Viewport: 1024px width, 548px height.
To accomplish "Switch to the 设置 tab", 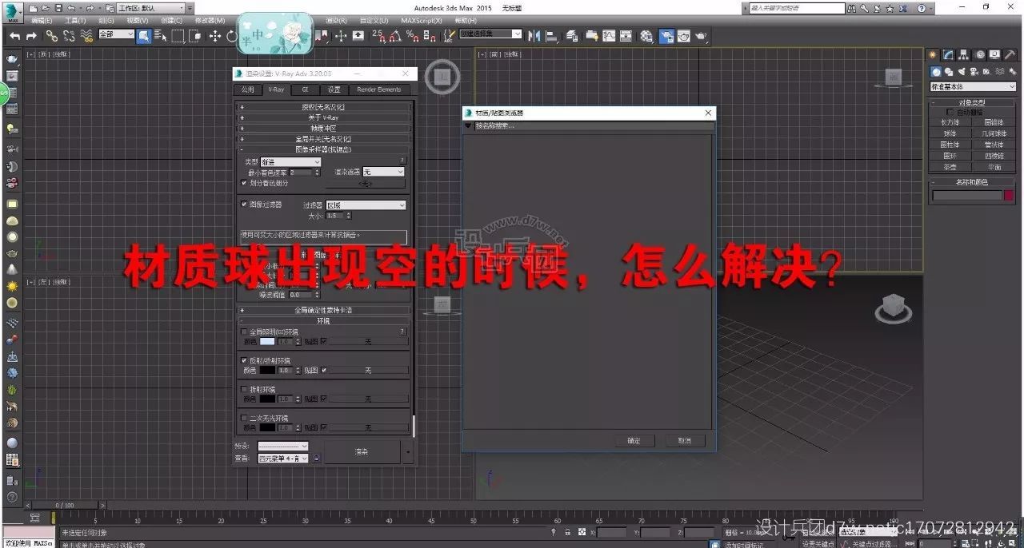I will (x=334, y=89).
